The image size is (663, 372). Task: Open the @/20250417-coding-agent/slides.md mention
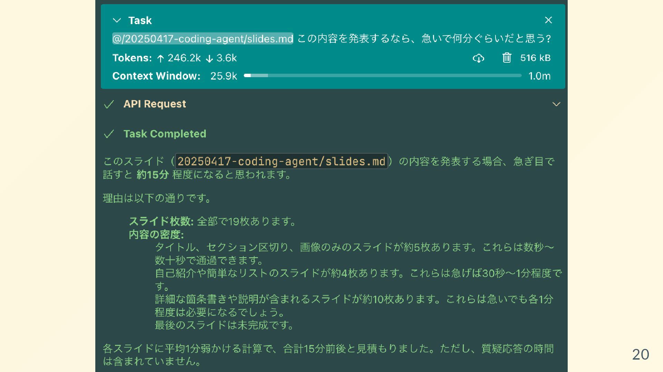coord(203,39)
